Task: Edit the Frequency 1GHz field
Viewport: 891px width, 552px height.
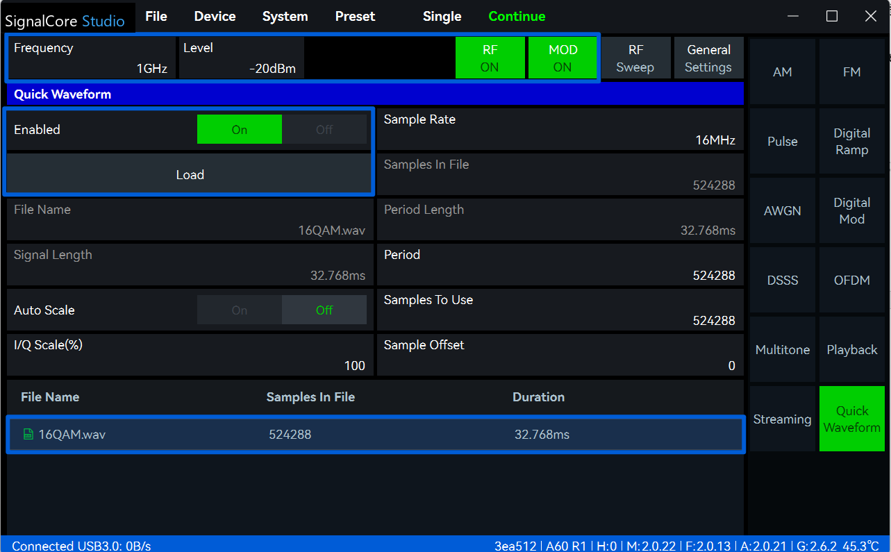Action: pos(92,58)
